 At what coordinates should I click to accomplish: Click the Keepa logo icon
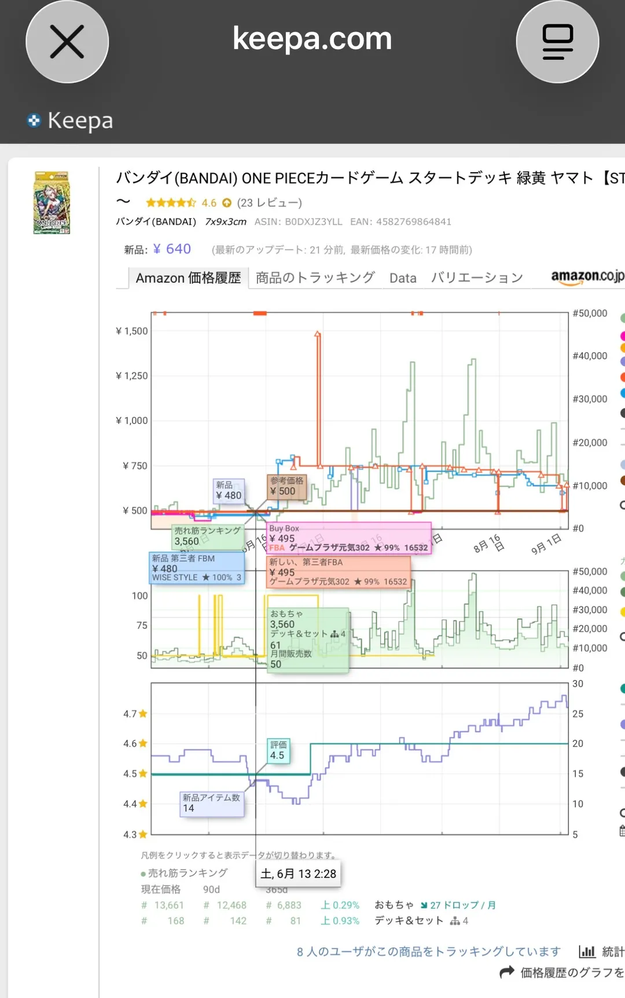[x=34, y=120]
